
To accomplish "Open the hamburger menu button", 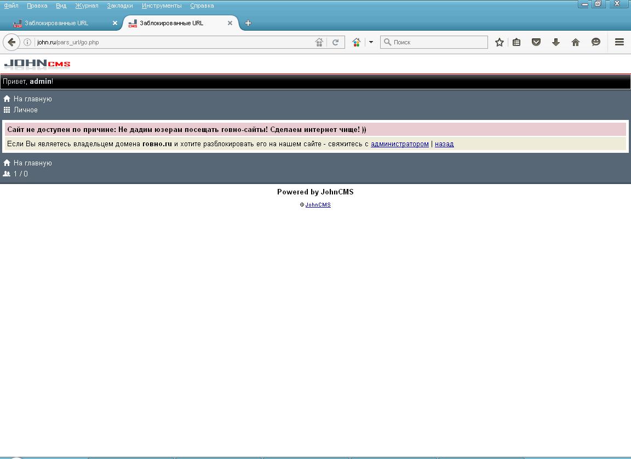I will [x=619, y=42].
